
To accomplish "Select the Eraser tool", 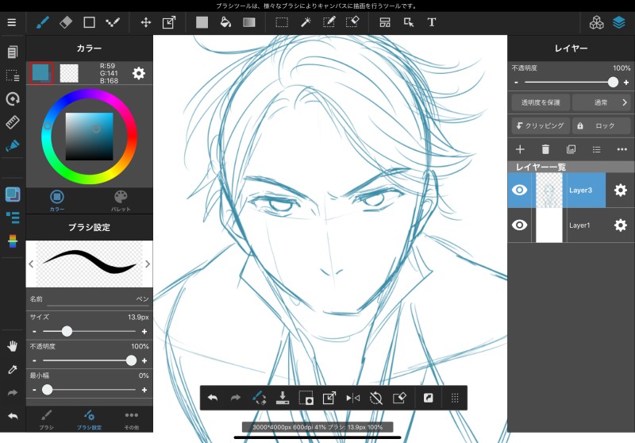I will click(x=66, y=22).
